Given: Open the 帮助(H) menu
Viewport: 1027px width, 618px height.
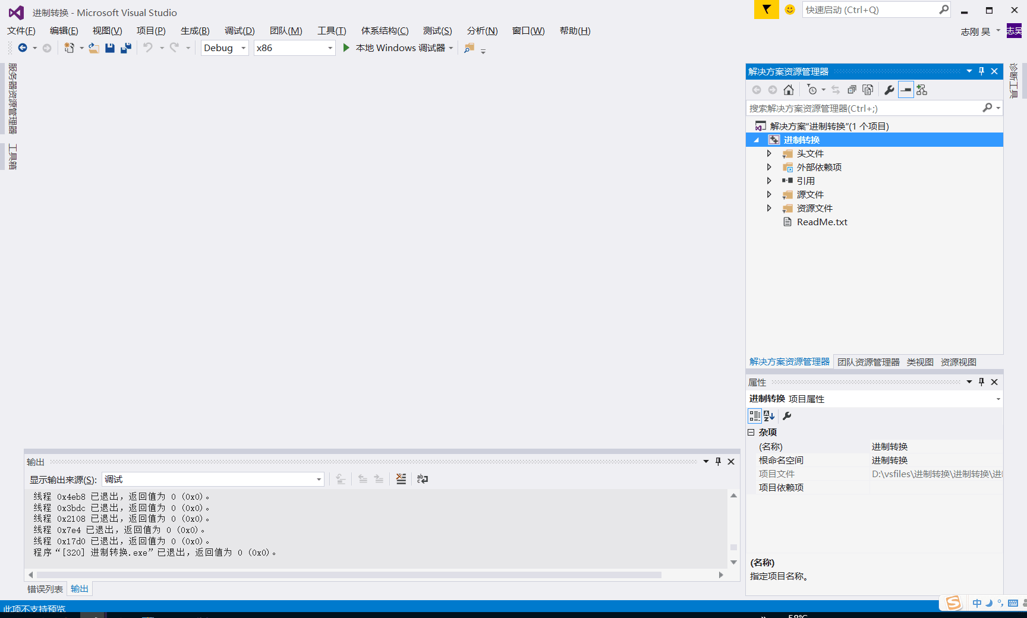Looking at the screenshot, I should click(x=575, y=31).
